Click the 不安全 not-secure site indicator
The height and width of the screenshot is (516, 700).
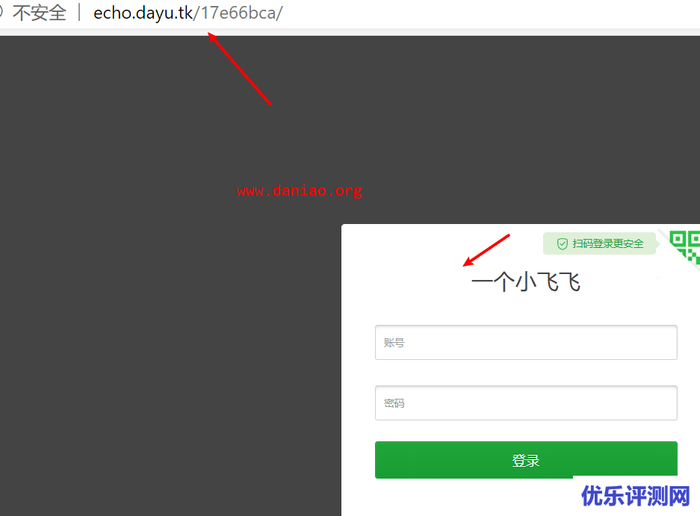point(40,13)
